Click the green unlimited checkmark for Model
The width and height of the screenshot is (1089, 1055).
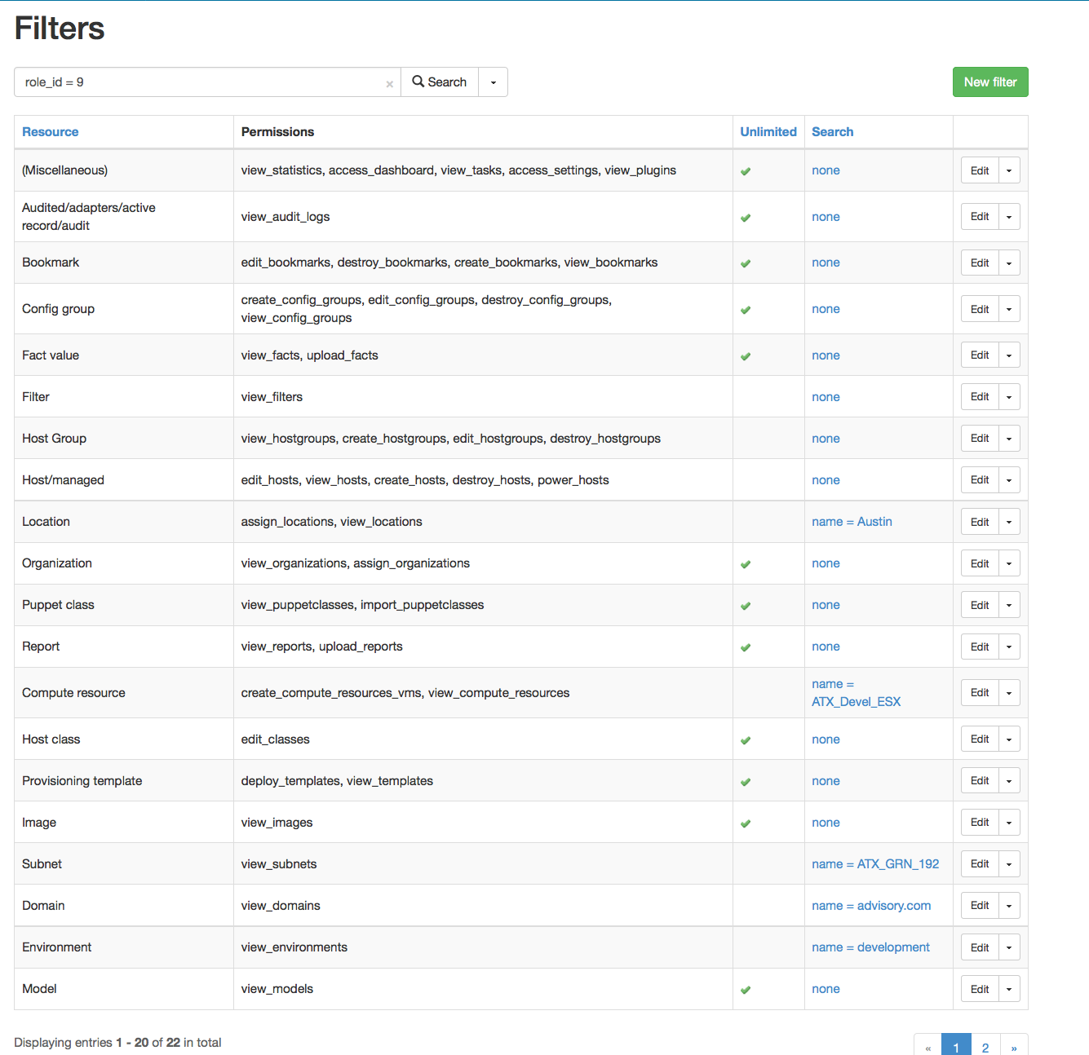click(x=746, y=990)
